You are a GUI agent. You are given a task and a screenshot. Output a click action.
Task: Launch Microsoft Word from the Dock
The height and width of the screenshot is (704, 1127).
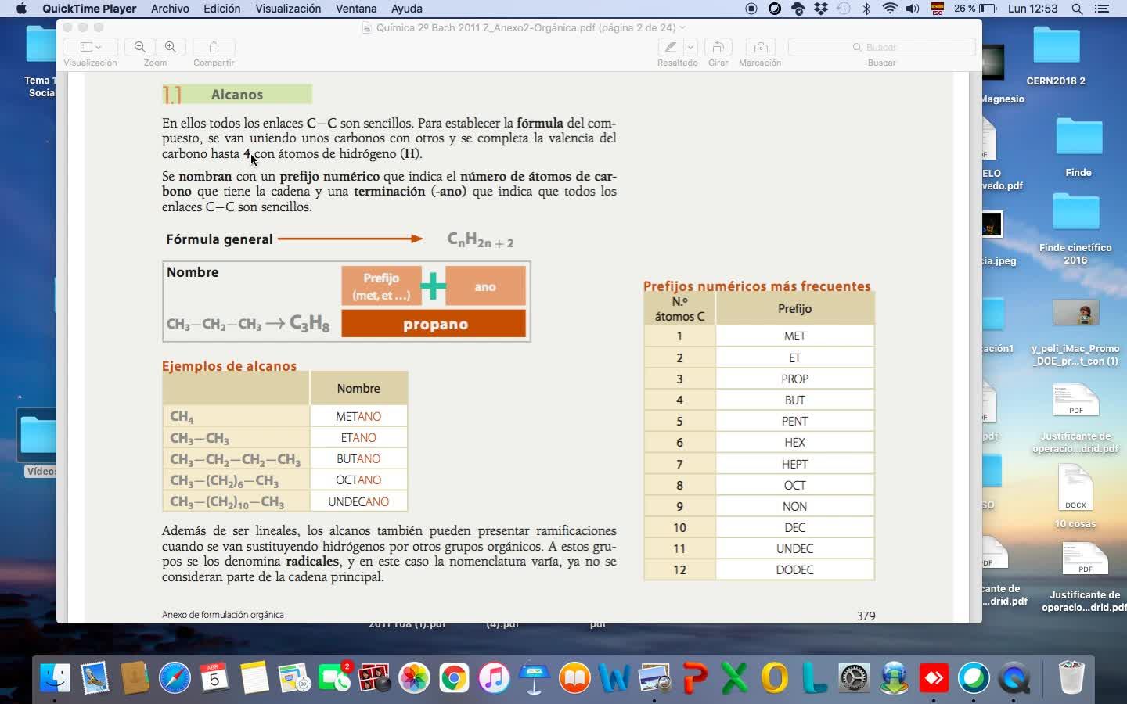tap(614, 677)
